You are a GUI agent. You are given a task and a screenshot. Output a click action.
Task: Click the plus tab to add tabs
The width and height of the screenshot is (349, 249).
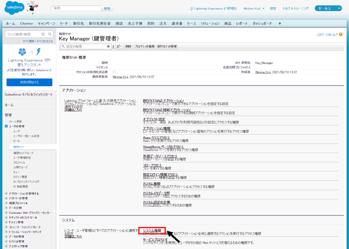click(x=280, y=24)
